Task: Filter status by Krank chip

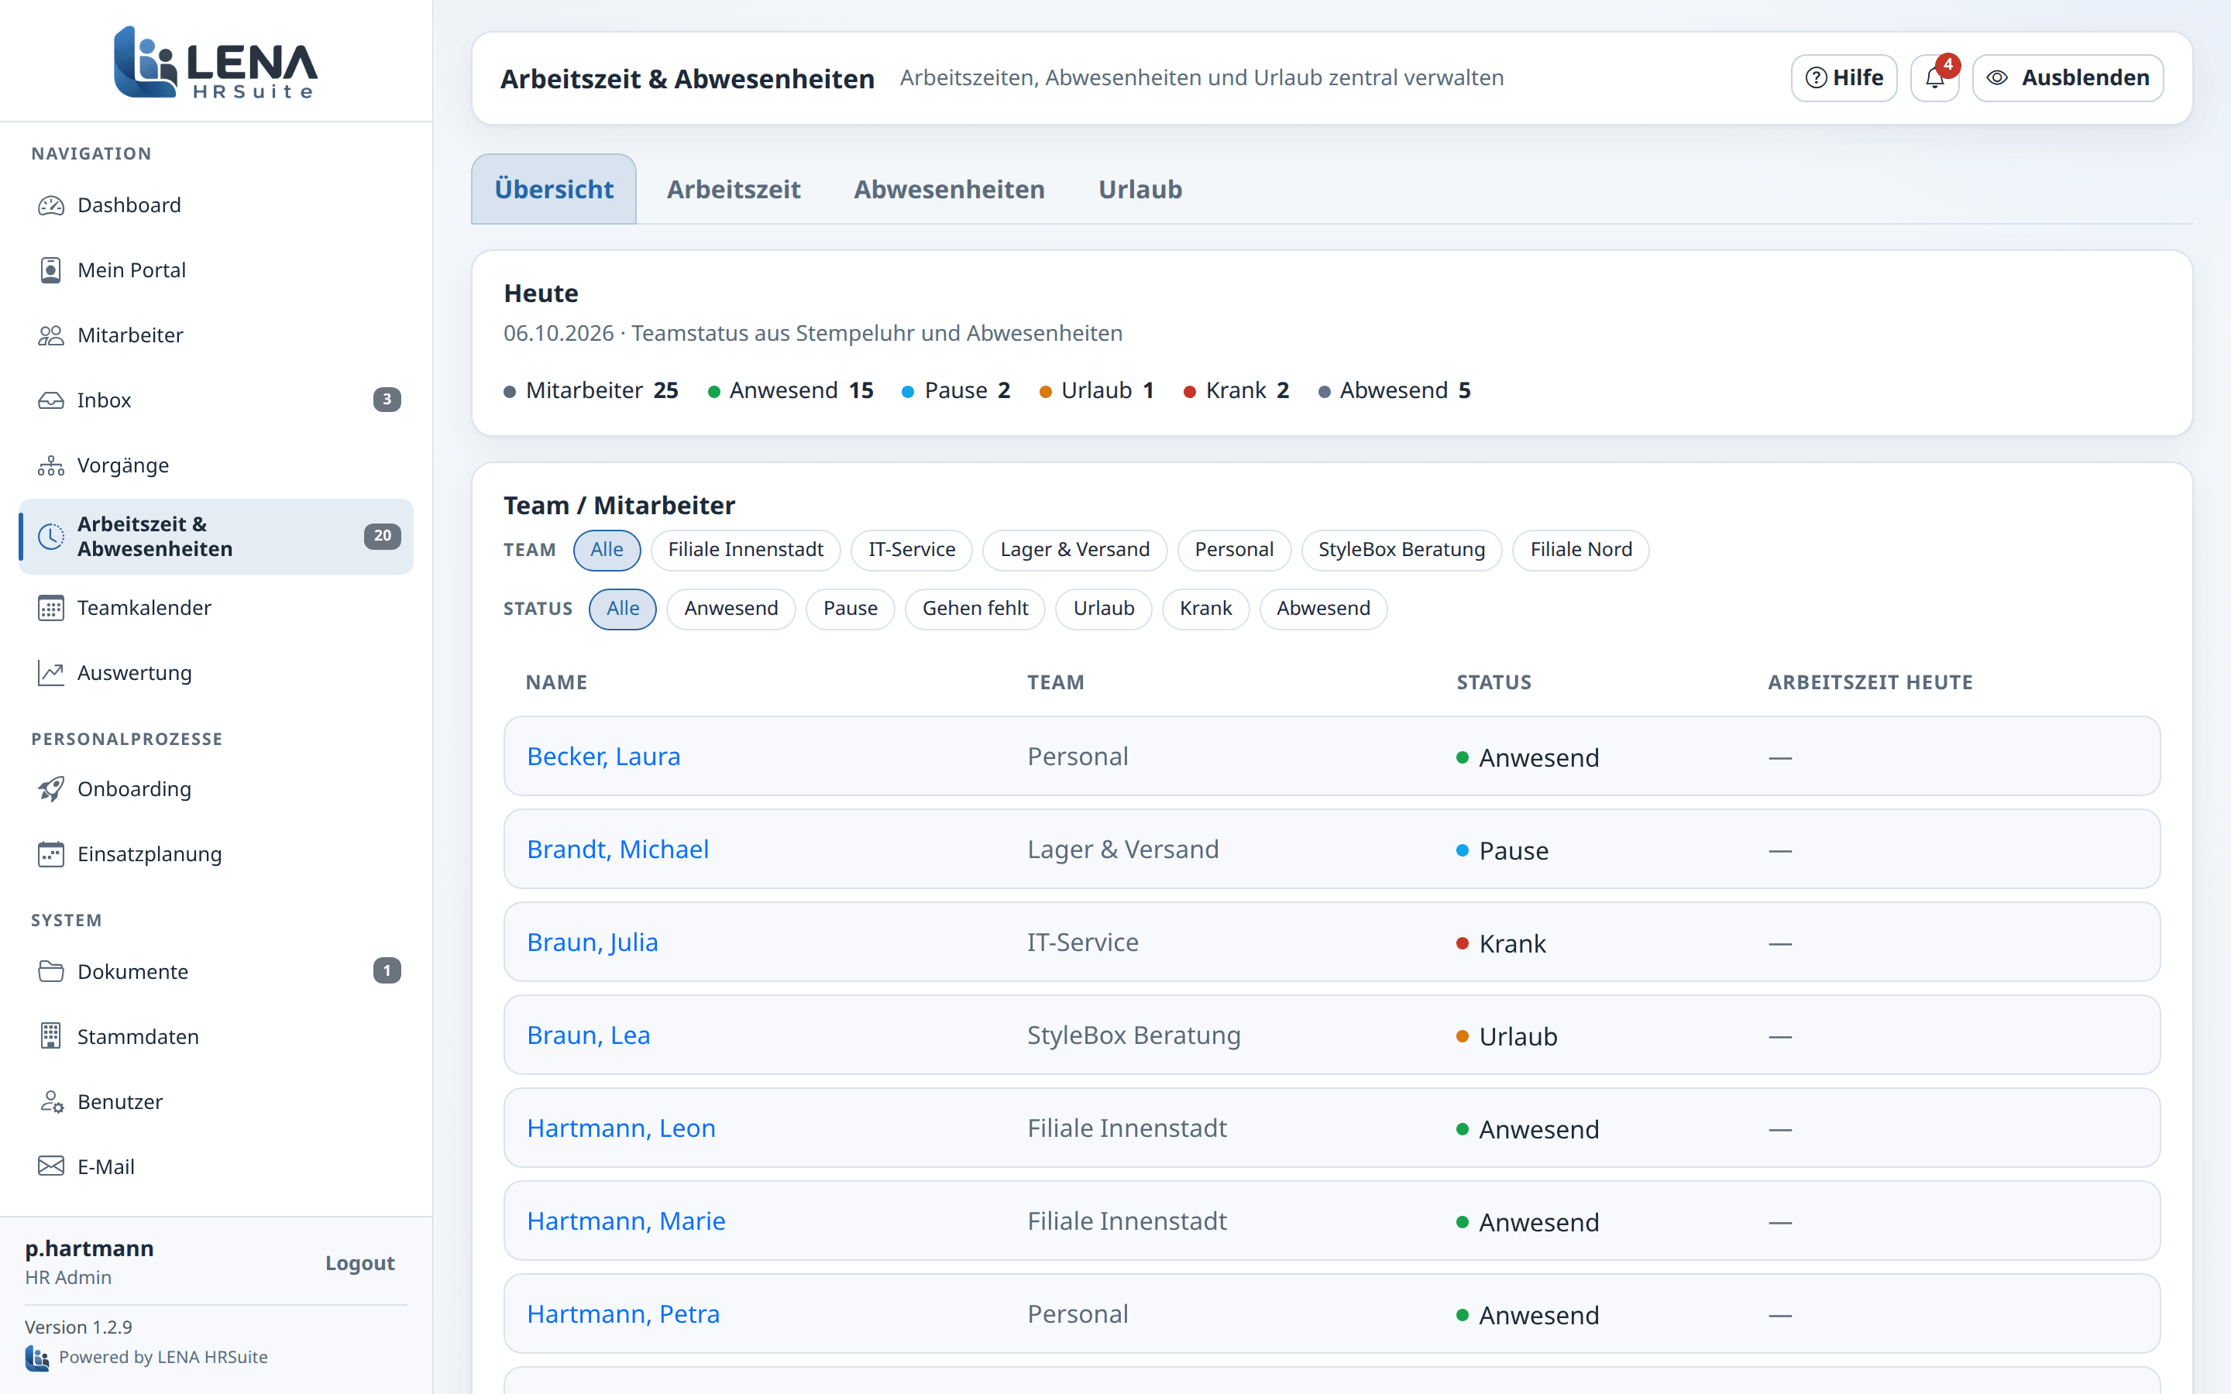Action: click(1205, 609)
